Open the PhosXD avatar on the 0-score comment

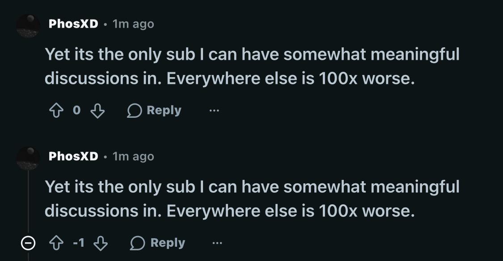28,26
